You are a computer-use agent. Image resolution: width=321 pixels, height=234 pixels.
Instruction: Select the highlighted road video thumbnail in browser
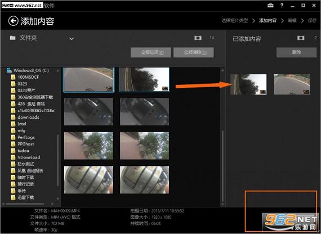[88, 79]
